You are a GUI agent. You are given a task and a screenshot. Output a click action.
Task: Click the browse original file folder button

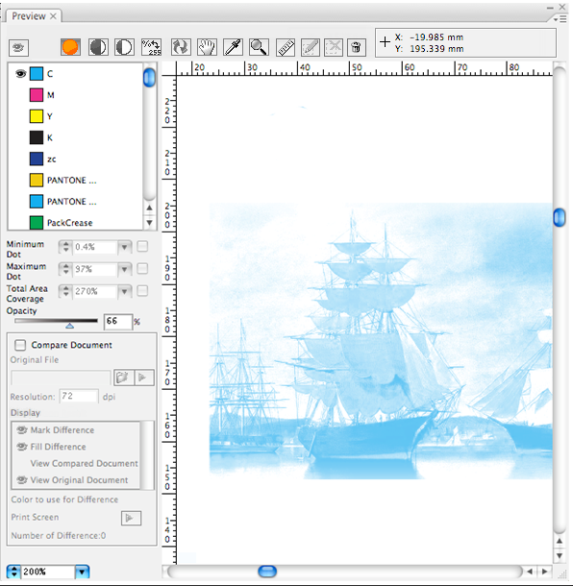123,378
